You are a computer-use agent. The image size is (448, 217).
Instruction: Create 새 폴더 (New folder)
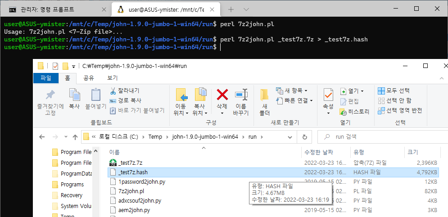tap(264, 102)
